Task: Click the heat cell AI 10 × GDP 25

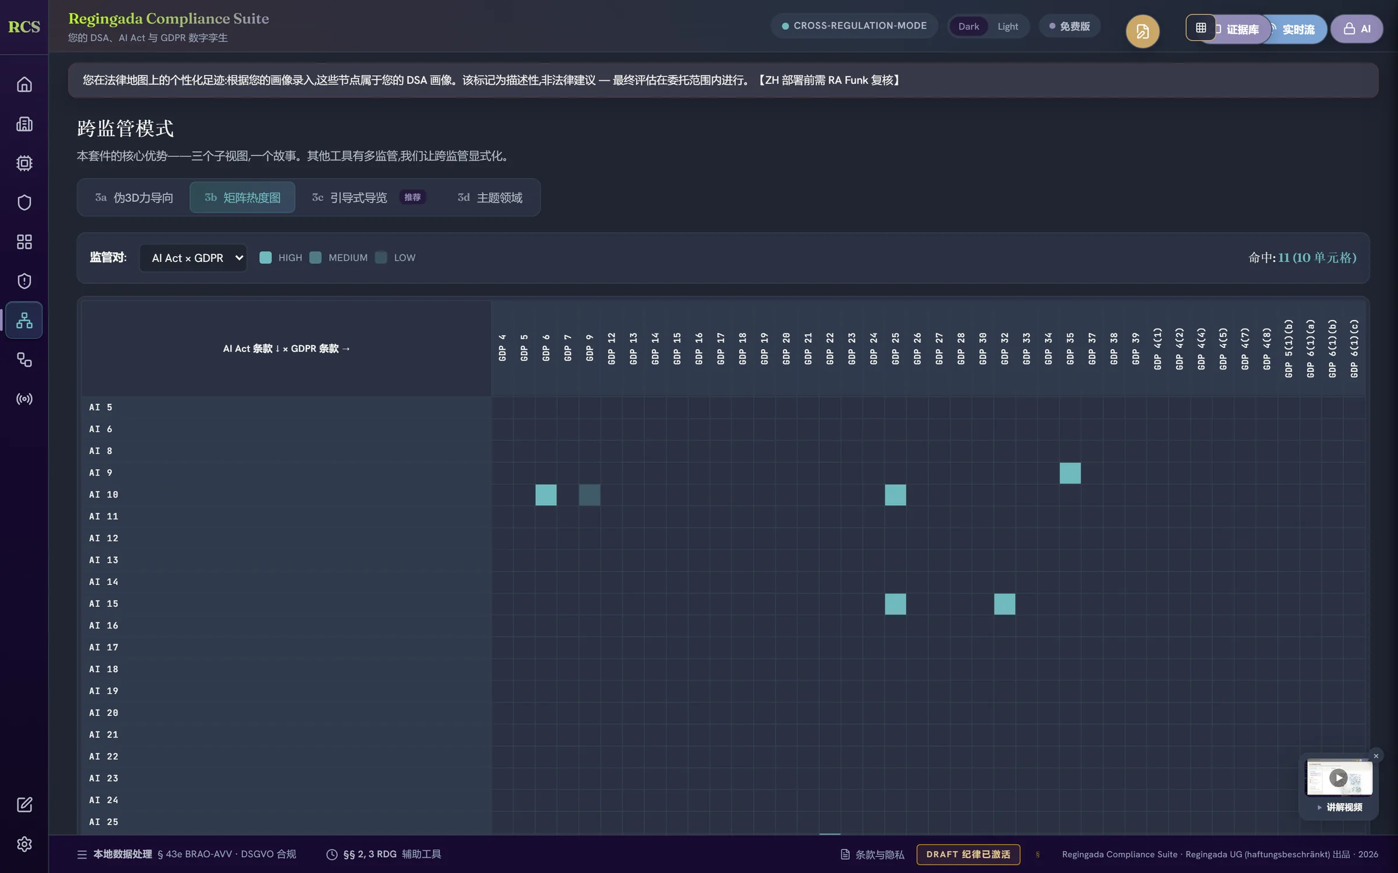Action: (895, 495)
